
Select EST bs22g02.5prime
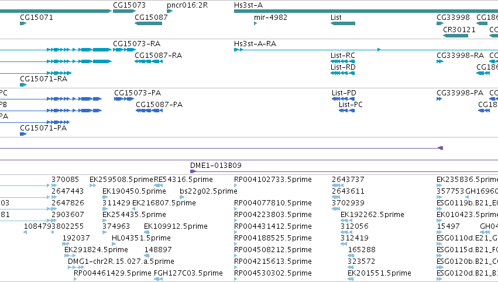pyautogui.click(x=208, y=191)
